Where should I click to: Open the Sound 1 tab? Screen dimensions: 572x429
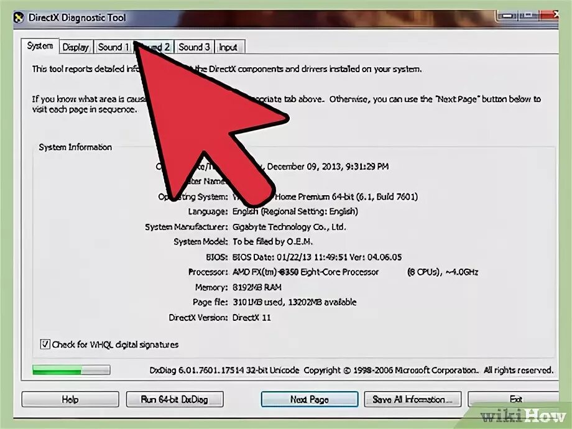[x=113, y=47]
